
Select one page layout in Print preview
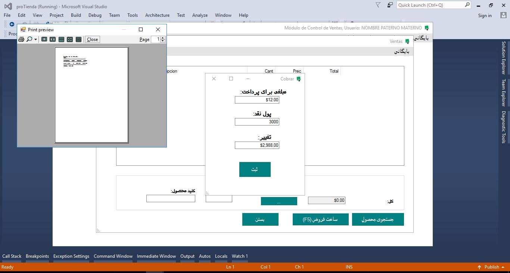44,39
